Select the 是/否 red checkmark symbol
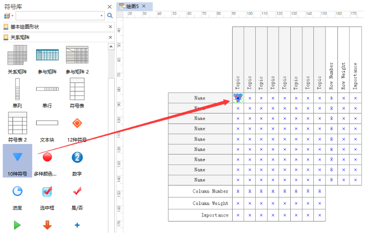Image resolution: width=366 pixels, height=235 pixels. click(x=77, y=191)
